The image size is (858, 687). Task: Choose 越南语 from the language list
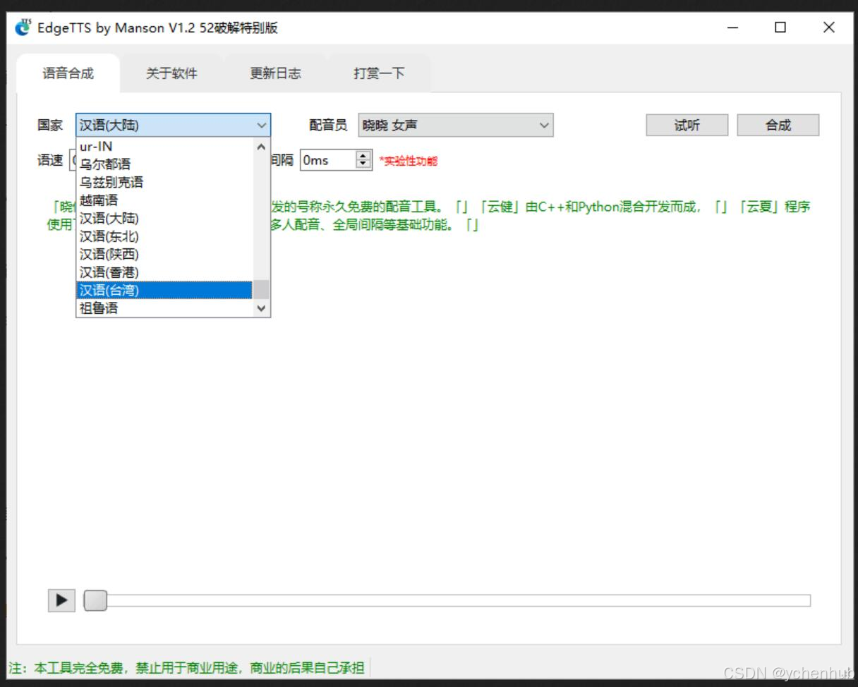tap(164, 200)
